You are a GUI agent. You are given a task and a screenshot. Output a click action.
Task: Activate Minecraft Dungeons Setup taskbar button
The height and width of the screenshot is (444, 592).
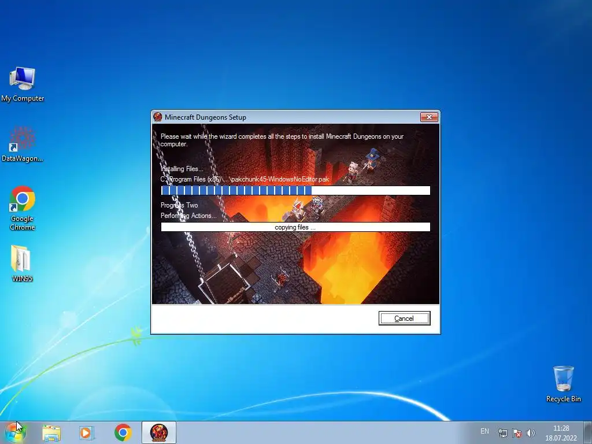point(158,432)
